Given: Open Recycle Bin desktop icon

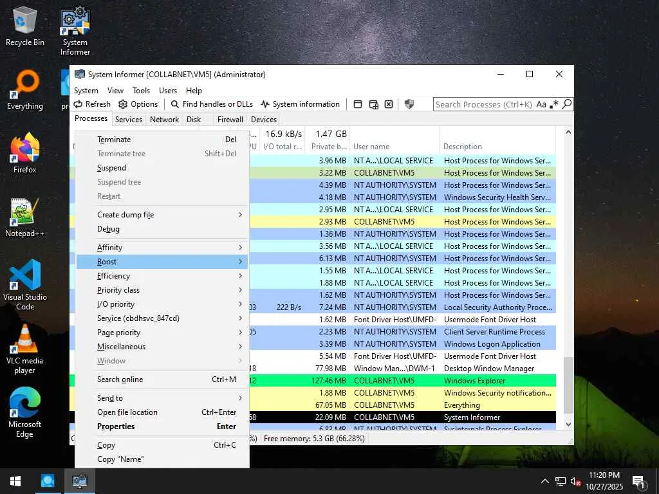Looking at the screenshot, I should pos(25,26).
